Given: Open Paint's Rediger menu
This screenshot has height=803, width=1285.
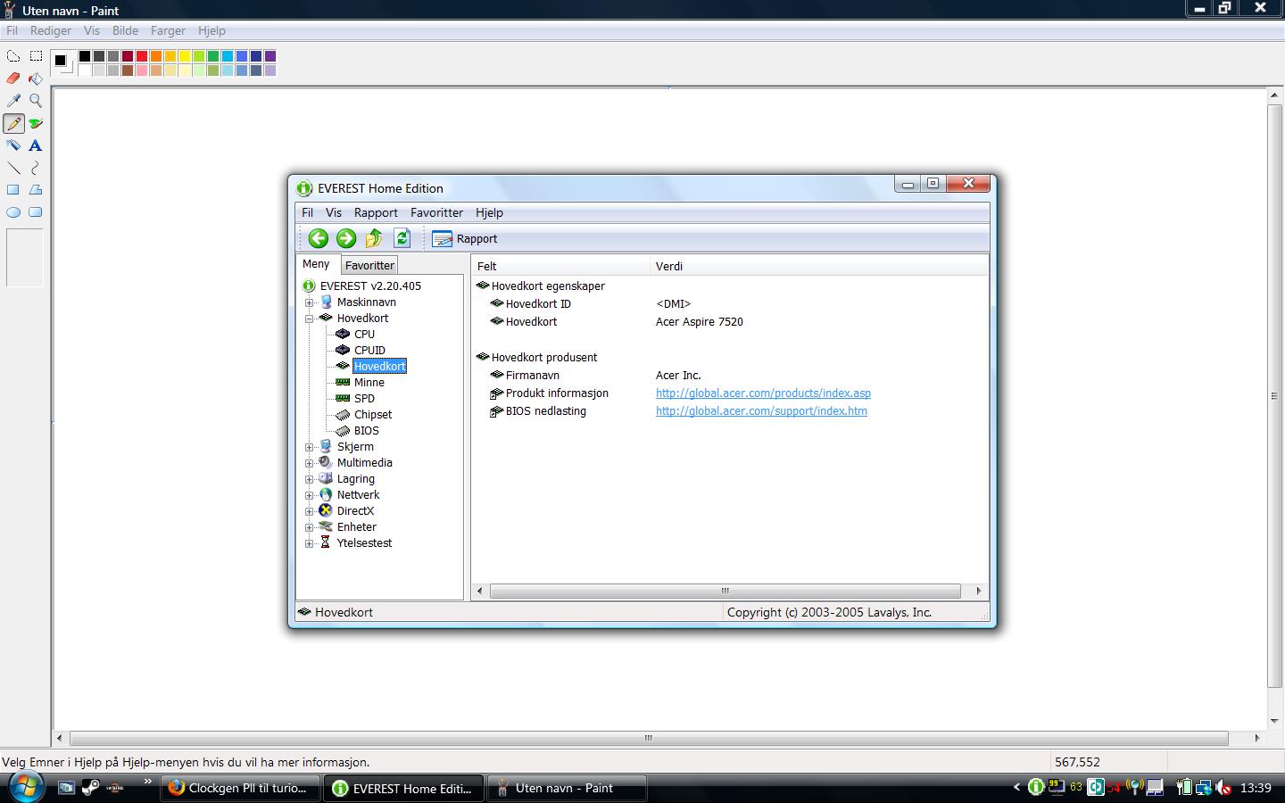Looking at the screenshot, I should pyautogui.click(x=51, y=30).
